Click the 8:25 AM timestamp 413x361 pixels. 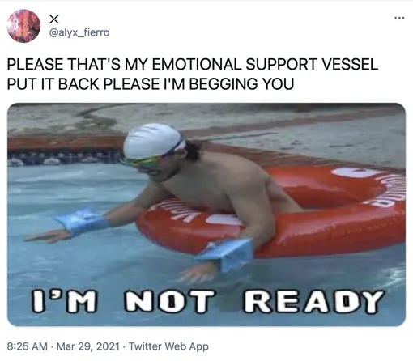coord(27,346)
